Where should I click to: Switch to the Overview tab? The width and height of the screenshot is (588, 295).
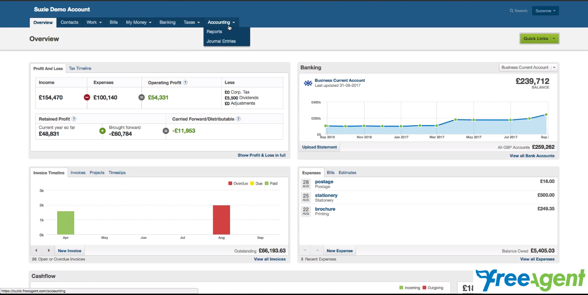point(43,22)
